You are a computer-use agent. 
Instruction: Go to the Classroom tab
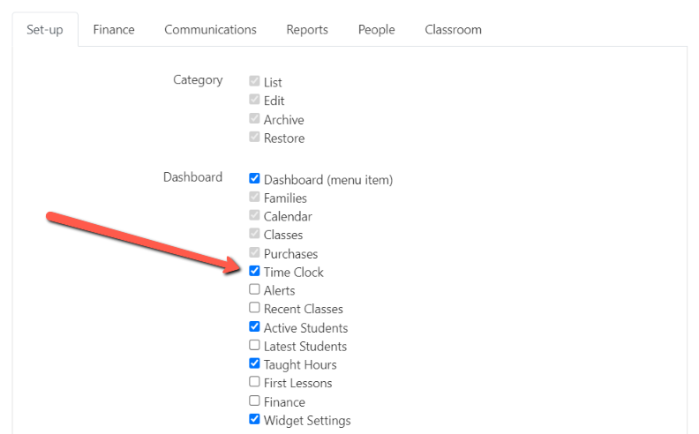coord(453,30)
